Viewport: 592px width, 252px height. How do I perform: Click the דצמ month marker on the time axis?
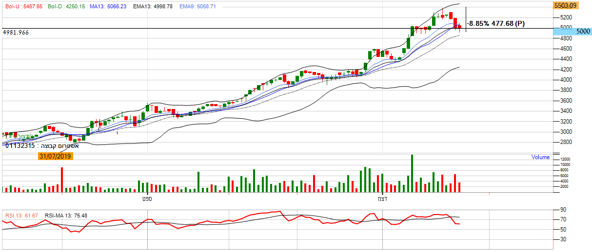[382, 198]
